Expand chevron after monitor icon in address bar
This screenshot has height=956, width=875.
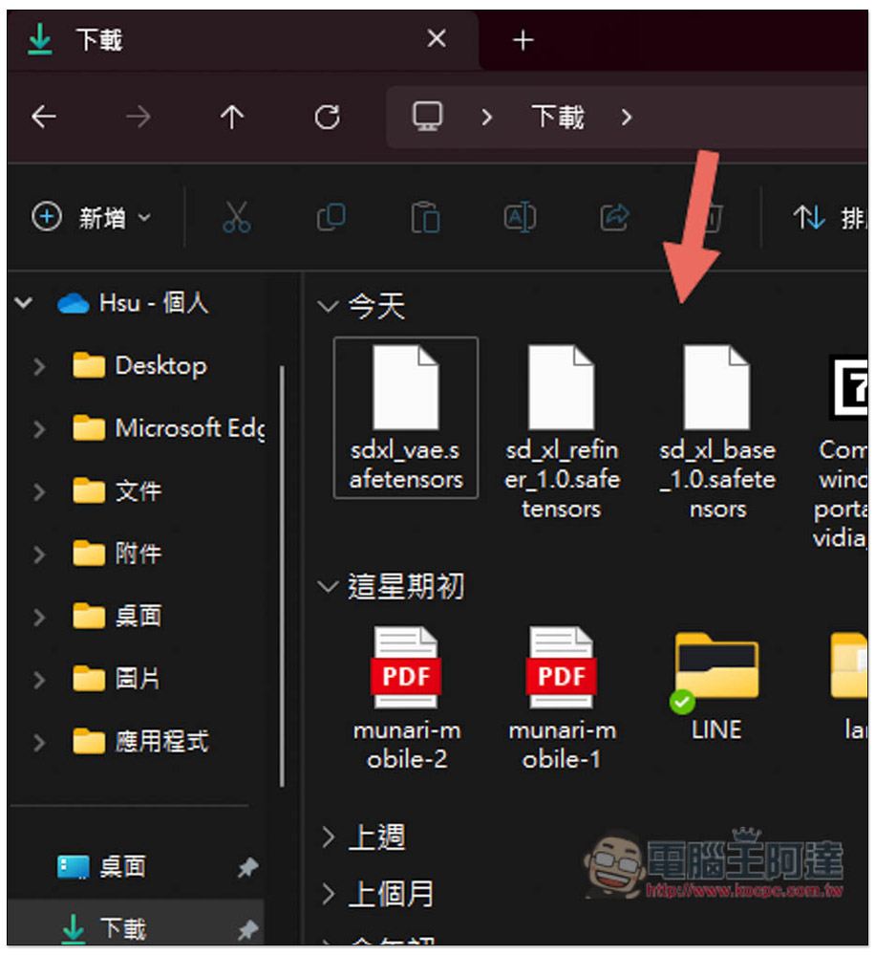[x=486, y=117]
